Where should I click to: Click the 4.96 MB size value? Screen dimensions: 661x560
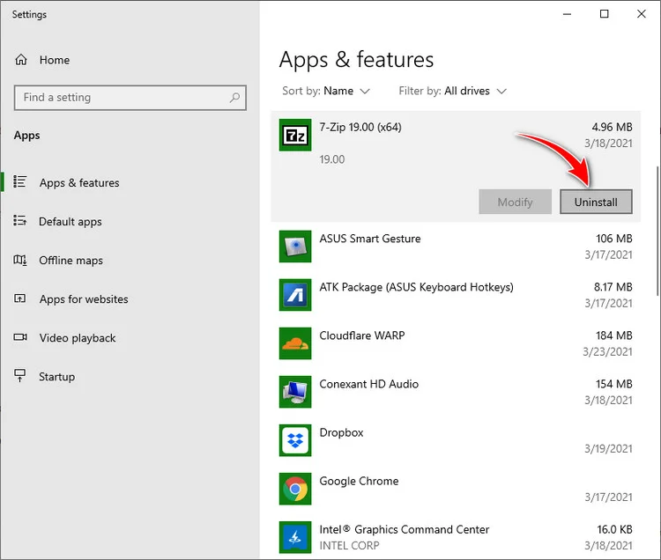[612, 127]
